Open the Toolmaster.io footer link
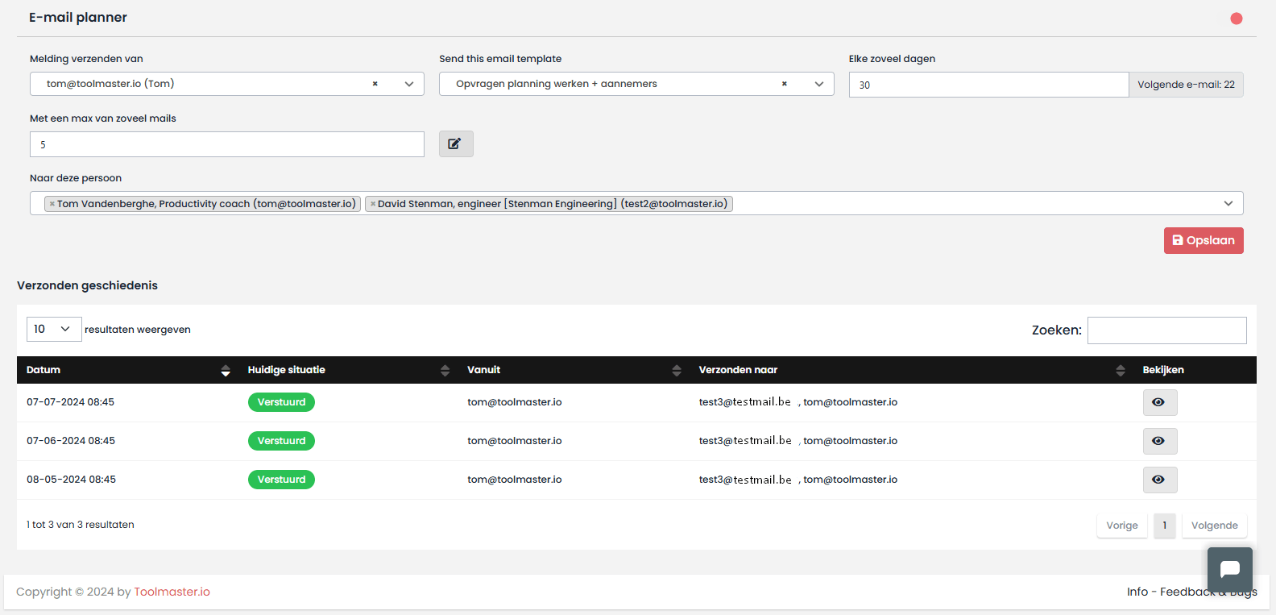The height and width of the screenshot is (615, 1276). (x=172, y=592)
